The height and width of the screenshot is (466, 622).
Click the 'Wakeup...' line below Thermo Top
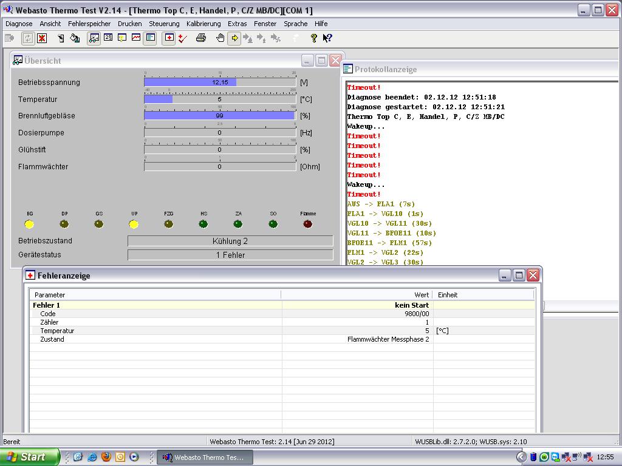(366, 126)
